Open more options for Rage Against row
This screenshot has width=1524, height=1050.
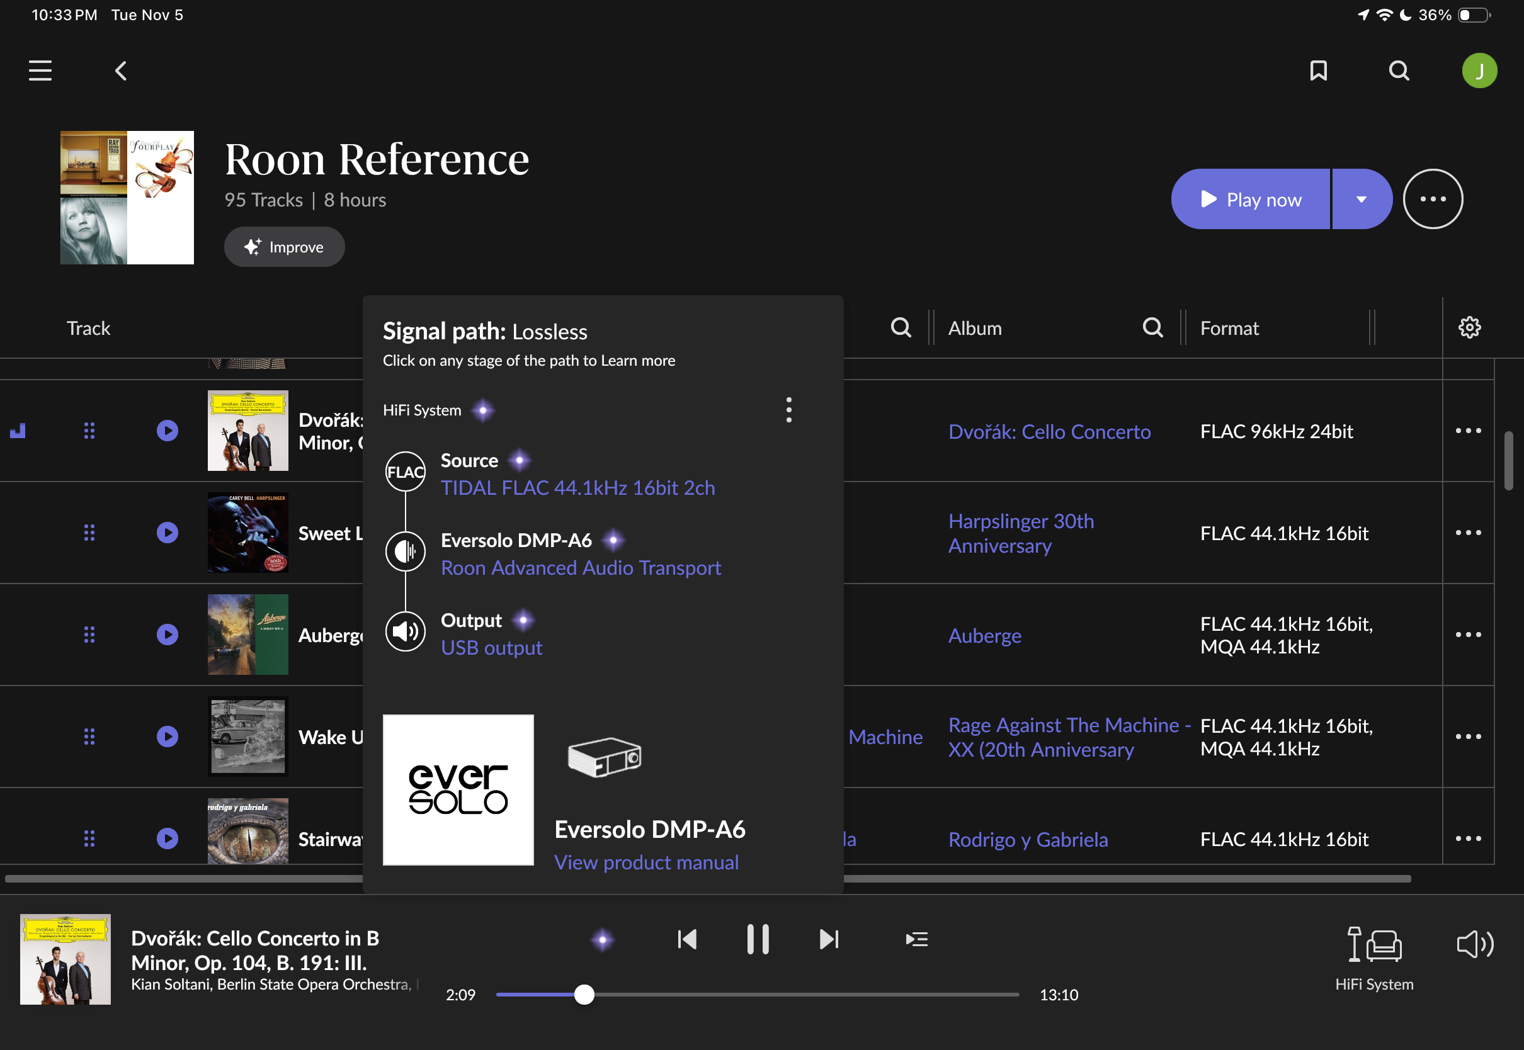pyautogui.click(x=1468, y=736)
